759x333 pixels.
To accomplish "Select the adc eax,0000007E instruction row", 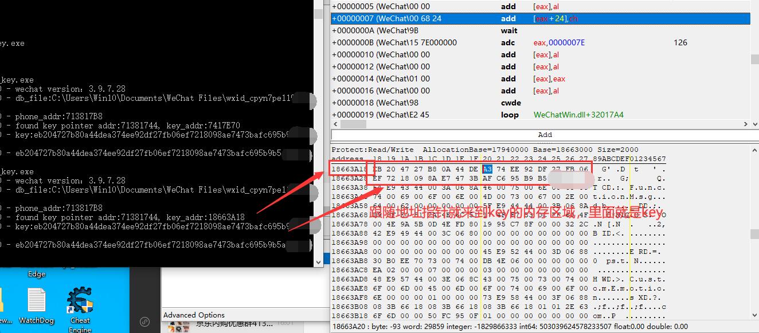I will click(541, 42).
